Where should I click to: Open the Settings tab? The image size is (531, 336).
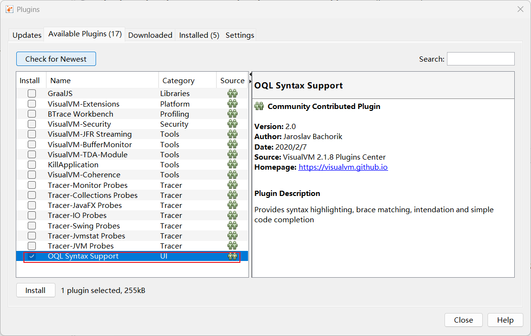239,35
